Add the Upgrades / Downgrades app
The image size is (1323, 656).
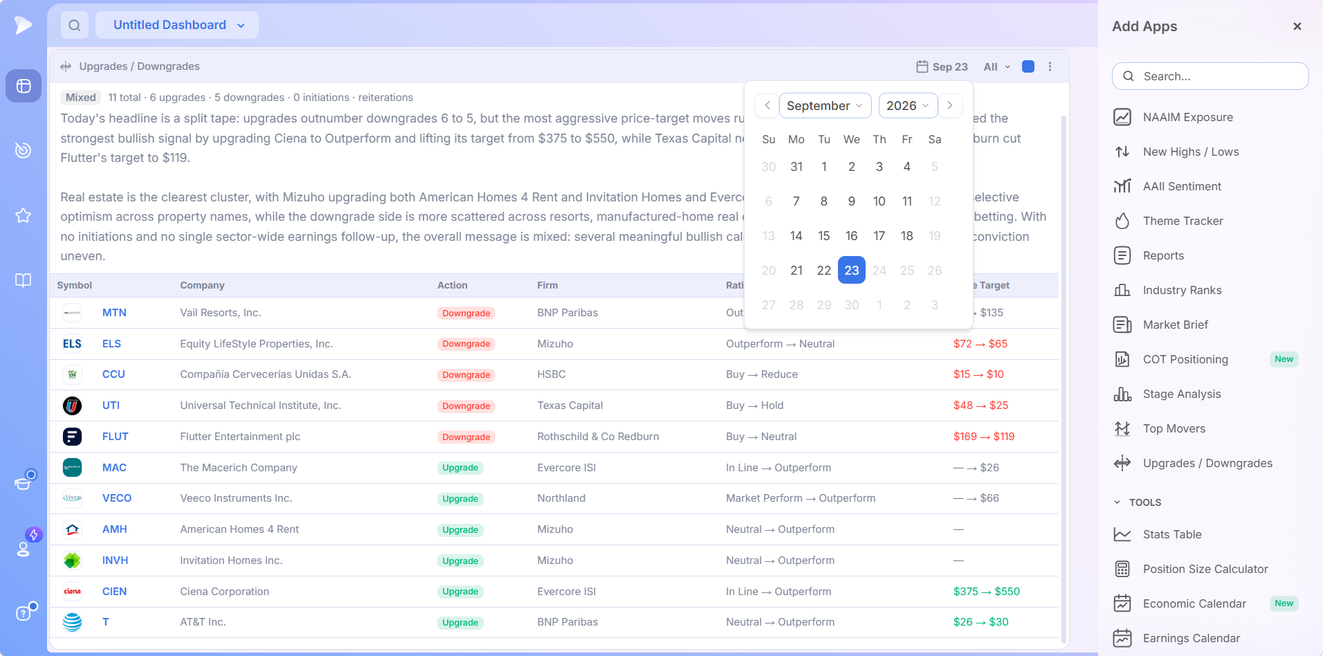[1209, 463]
